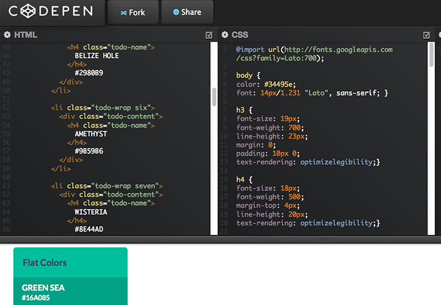441x305 pixels.
Task: Click the CSS editor scrollbar thumb
Action: pos(432,55)
